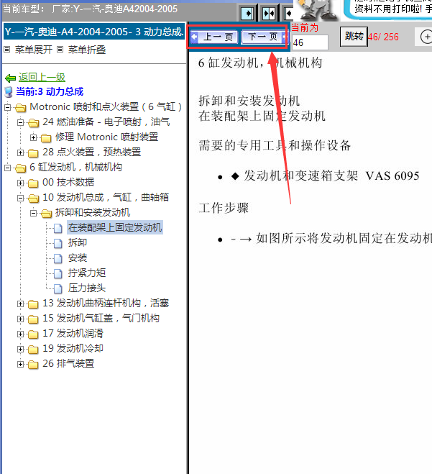Click the Y-一汽-奥迪-A4-2004-2005 title bar
The height and width of the screenshot is (474, 432).
pos(94,32)
